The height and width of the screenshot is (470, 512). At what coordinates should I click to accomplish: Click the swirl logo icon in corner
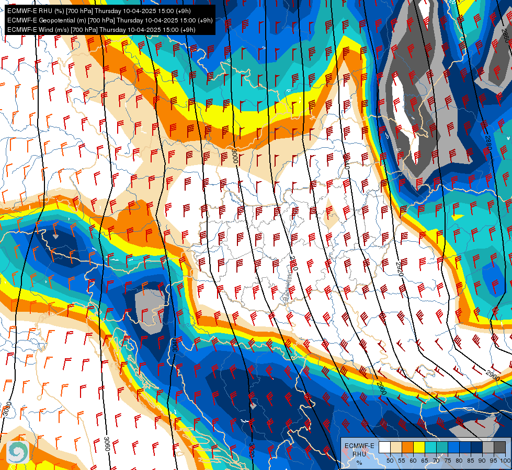pos(18,452)
